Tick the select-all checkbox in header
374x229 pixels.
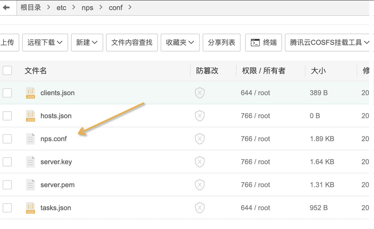coord(7,71)
